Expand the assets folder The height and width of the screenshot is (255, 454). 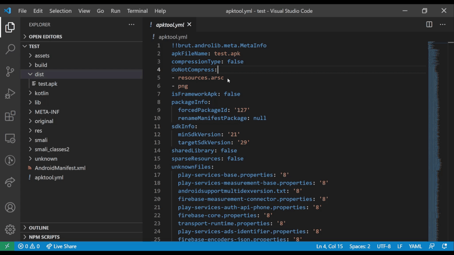tap(42, 56)
